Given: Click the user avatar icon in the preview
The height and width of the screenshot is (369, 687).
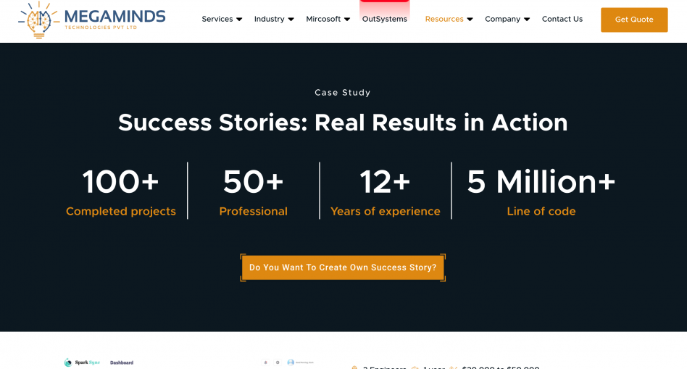Looking at the screenshot, I should [x=291, y=362].
